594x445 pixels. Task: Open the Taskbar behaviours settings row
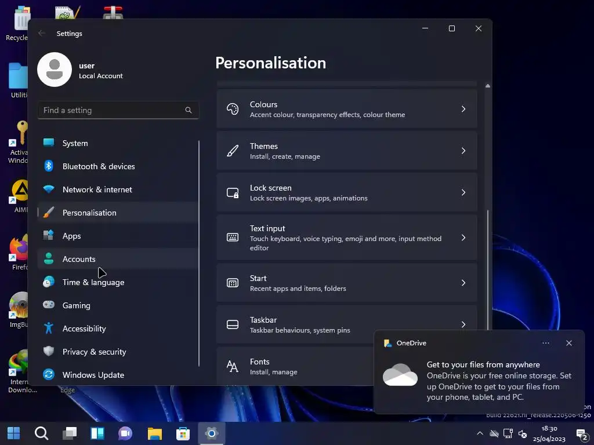tap(347, 324)
